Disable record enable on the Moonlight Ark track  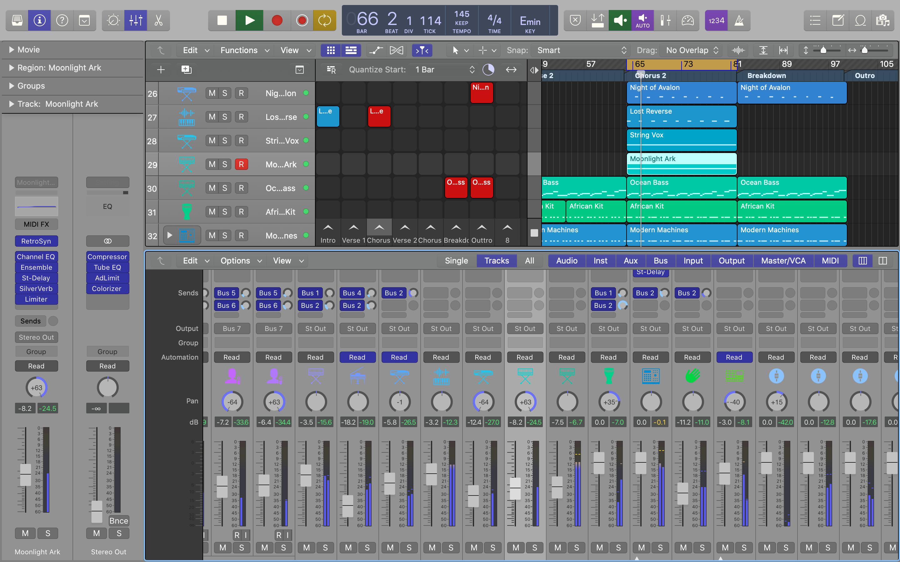coord(241,164)
